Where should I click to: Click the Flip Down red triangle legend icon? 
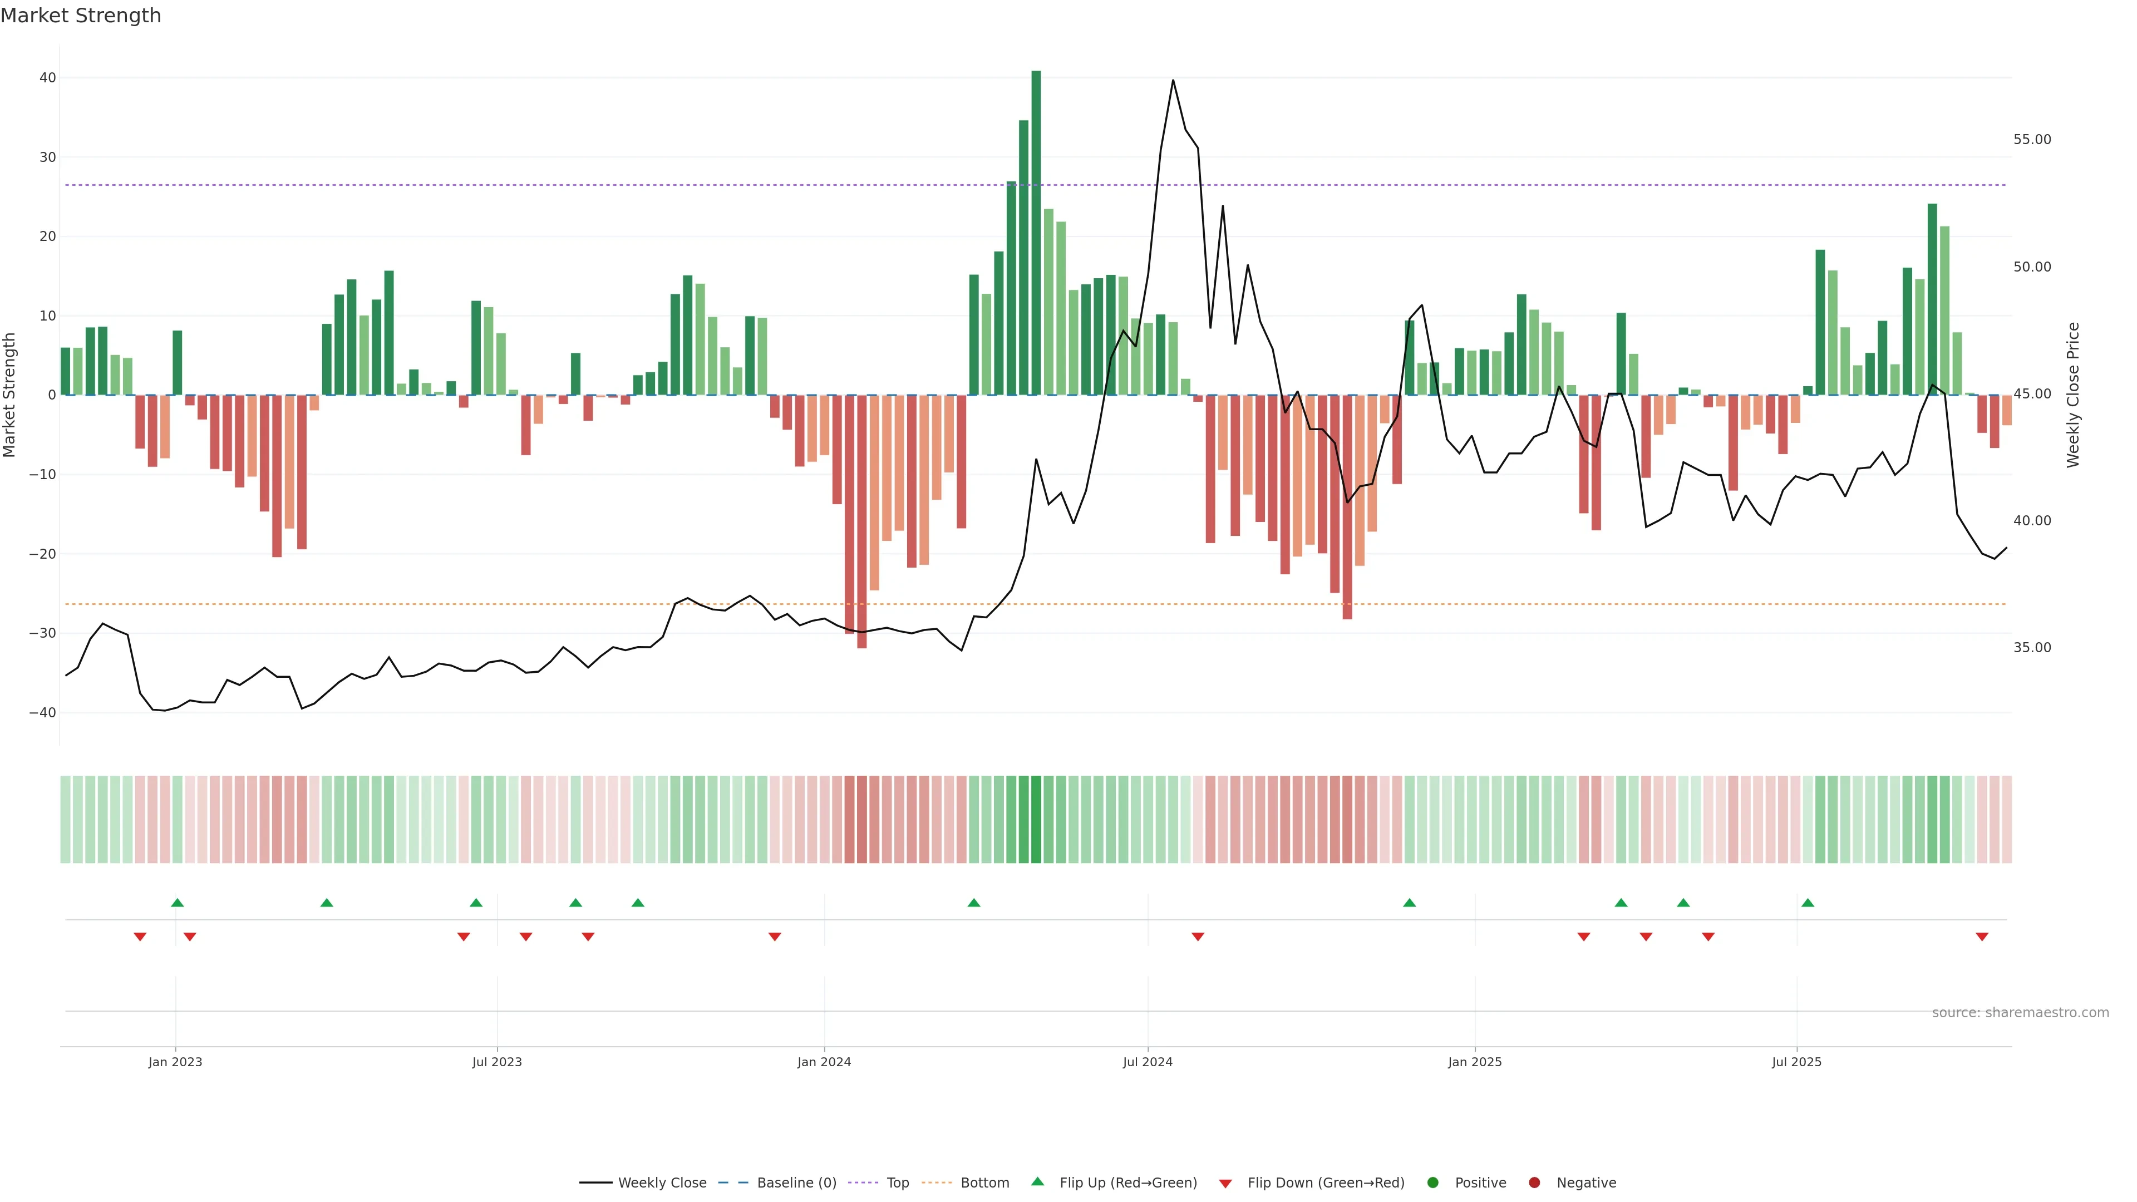click(x=1225, y=1184)
